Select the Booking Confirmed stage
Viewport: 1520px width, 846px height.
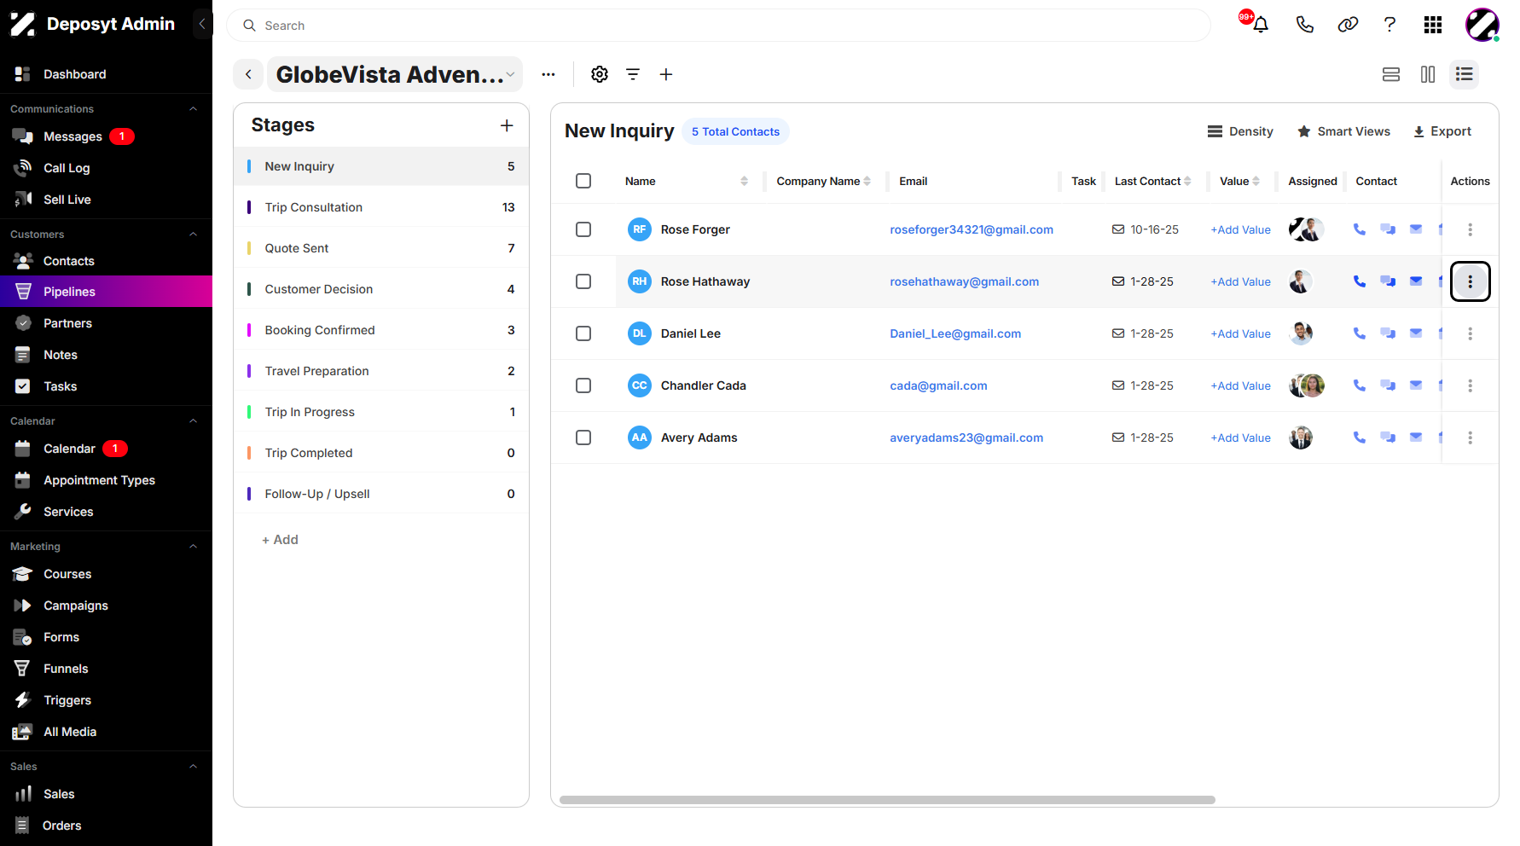point(381,330)
